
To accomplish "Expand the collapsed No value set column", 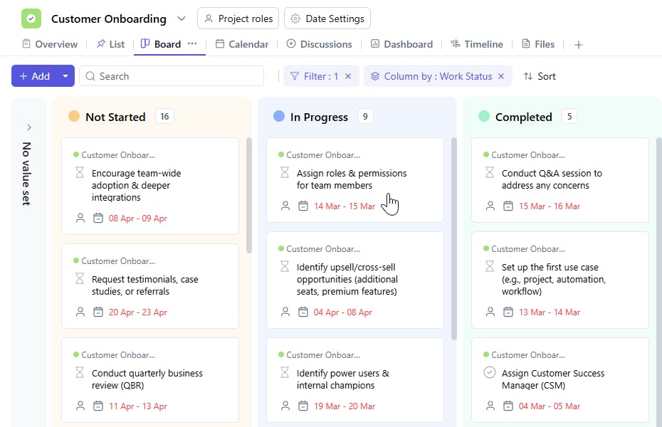I will (x=29, y=127).
